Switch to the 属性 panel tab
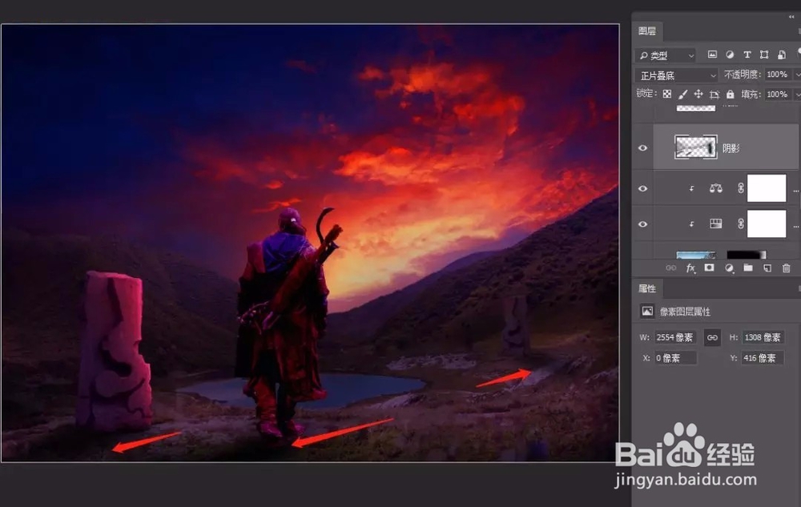 (x=647, y=288)
